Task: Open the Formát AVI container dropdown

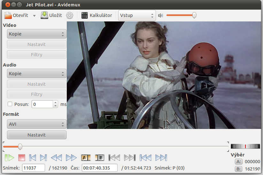Action: tap(36, 124)
